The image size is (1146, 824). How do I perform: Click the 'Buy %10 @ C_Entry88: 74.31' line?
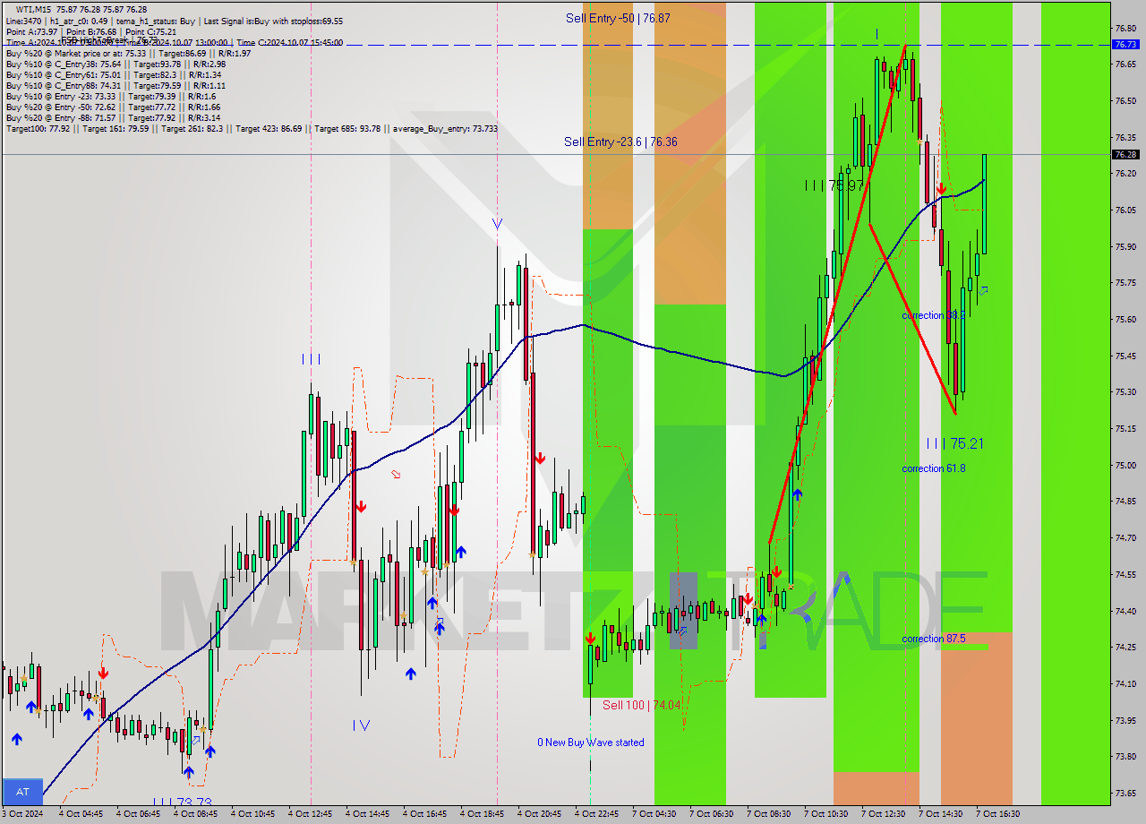click(x=115, y=85)
